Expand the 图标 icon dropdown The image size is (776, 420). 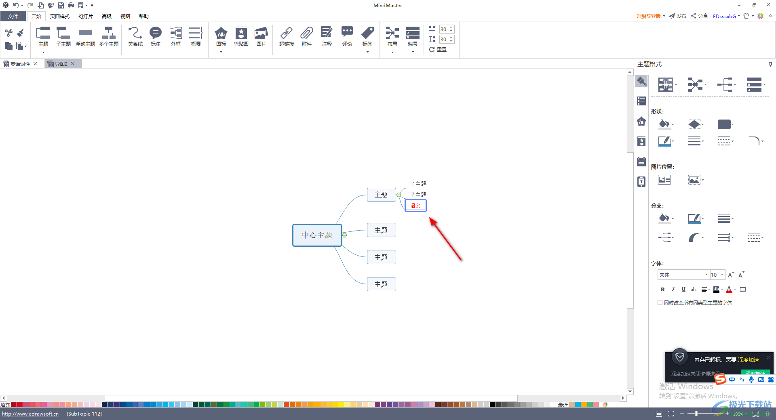221,52
